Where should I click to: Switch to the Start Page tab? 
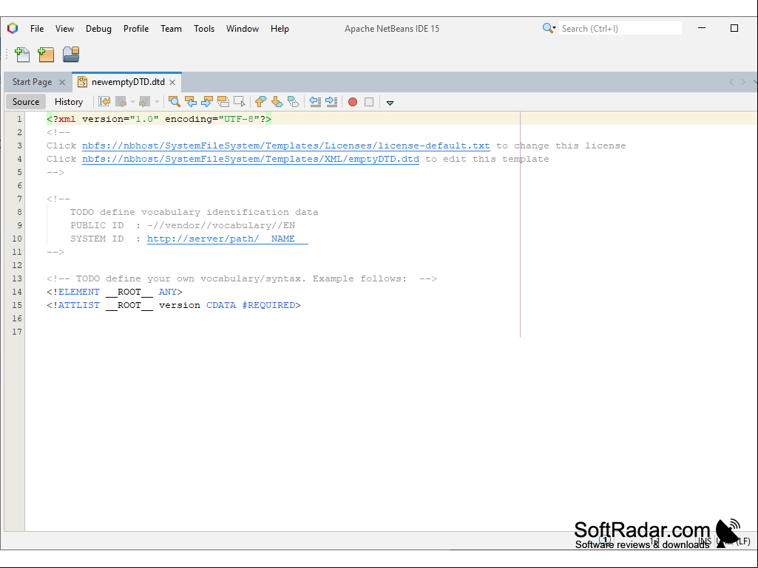click(x=32, y=82)
